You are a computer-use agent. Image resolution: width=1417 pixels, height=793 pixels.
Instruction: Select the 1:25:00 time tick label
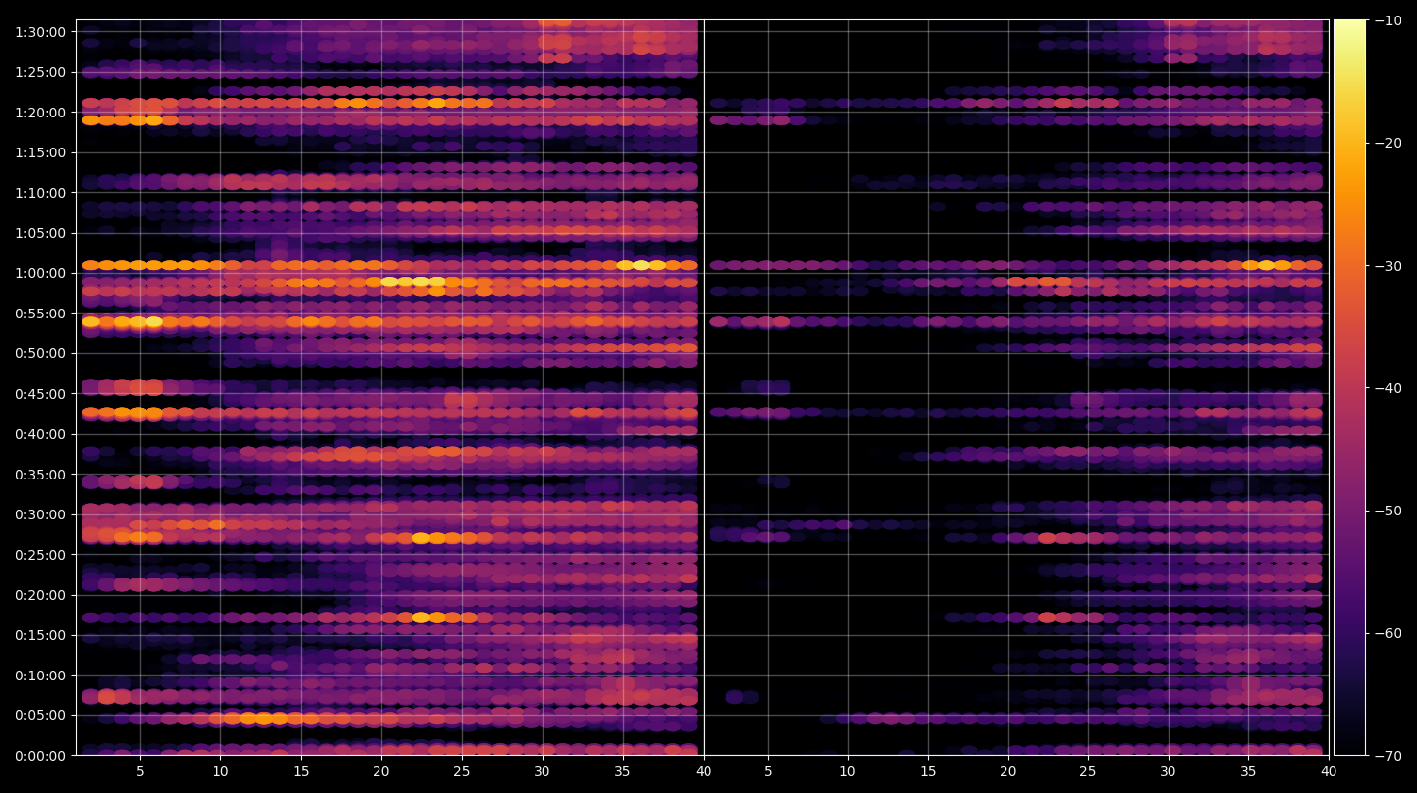[41, 72]
